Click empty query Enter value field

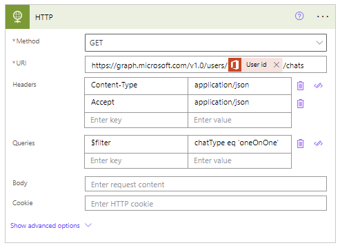(x=239, y=160)
